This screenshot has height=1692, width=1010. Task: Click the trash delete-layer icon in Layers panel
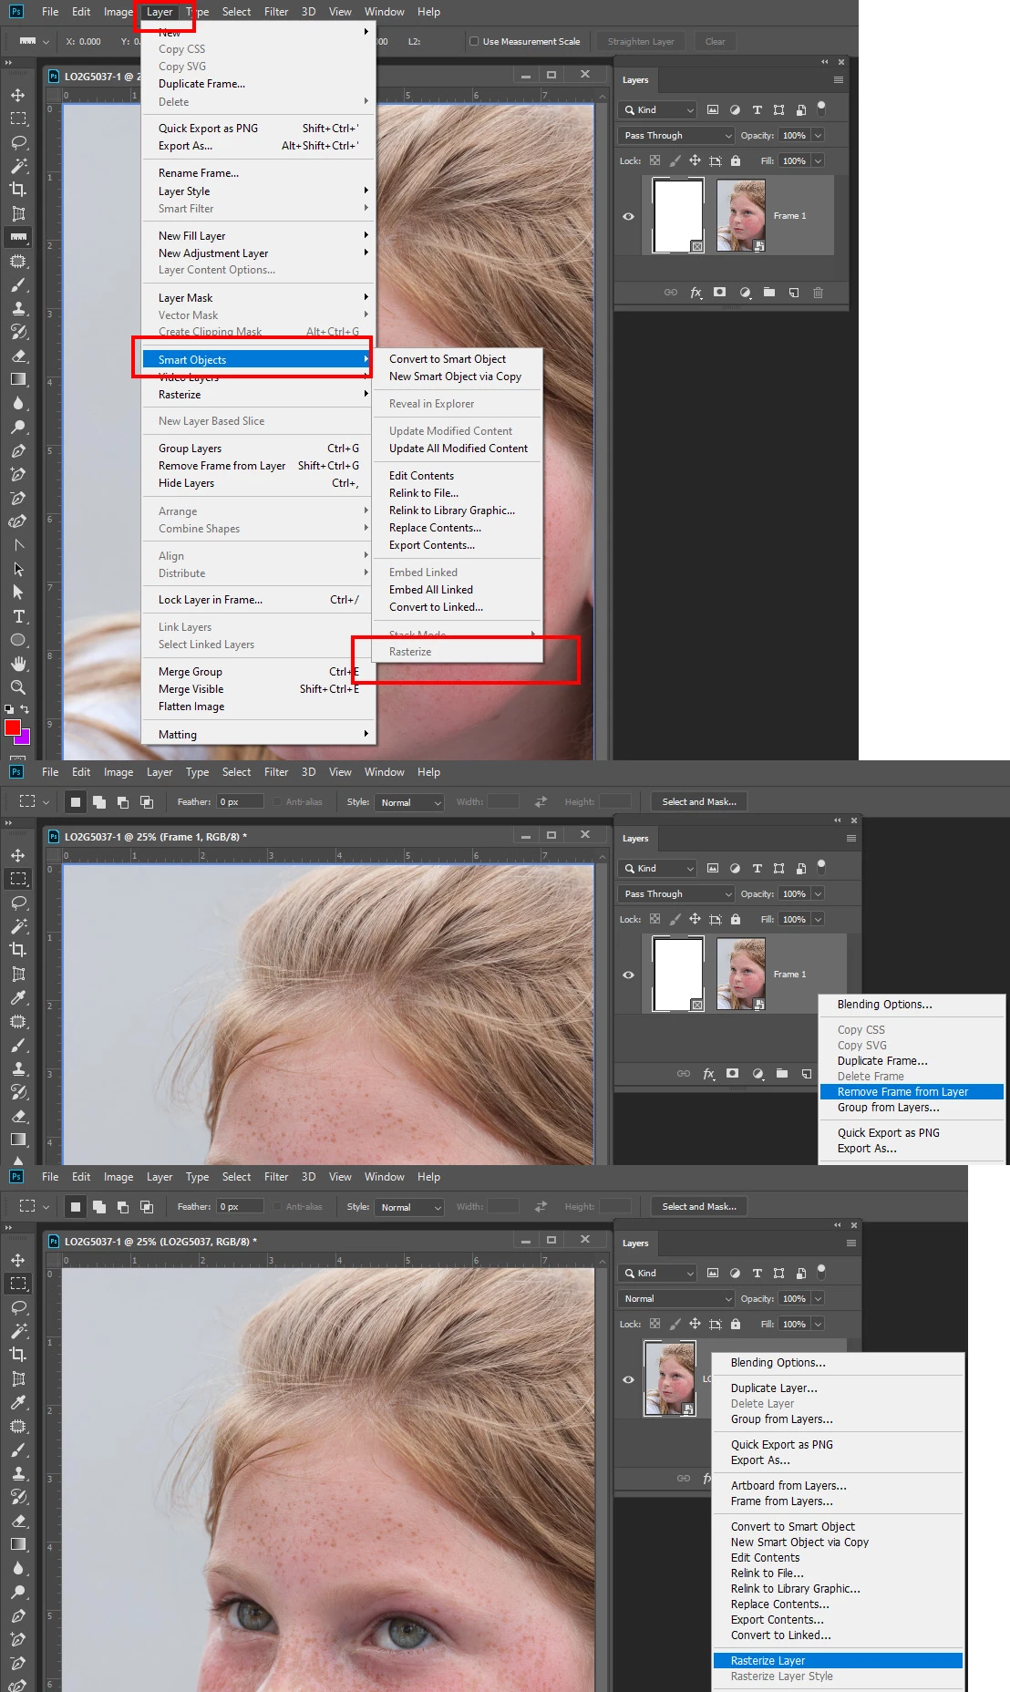pos(818,293)
